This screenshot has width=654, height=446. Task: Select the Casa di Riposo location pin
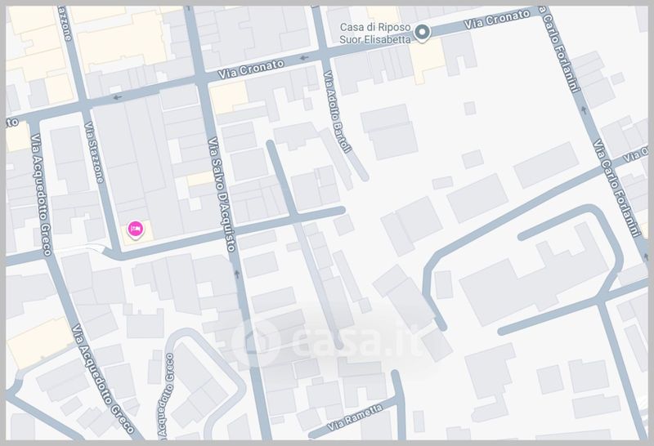click(x=423, y=33)
